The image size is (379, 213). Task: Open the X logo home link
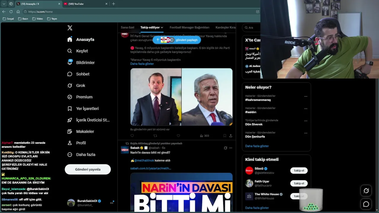[70, 28]
